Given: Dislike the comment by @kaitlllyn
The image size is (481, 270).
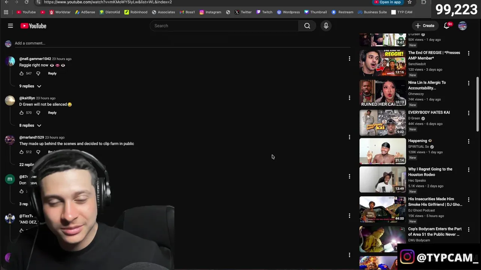Looking at the screenshot, I should coord(38,113).
